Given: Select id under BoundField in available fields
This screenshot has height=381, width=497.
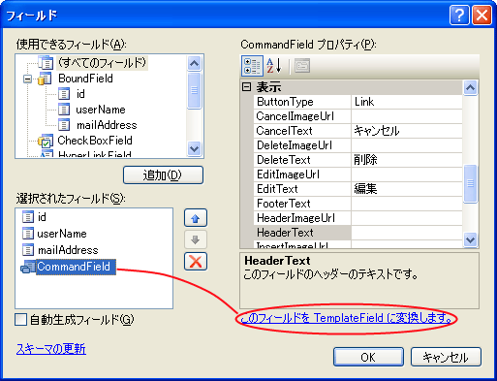Looking at the screenshot, I should tap(80, 94).
